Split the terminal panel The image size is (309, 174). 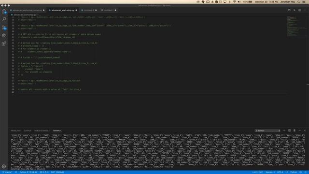click(x=289, y=130)
